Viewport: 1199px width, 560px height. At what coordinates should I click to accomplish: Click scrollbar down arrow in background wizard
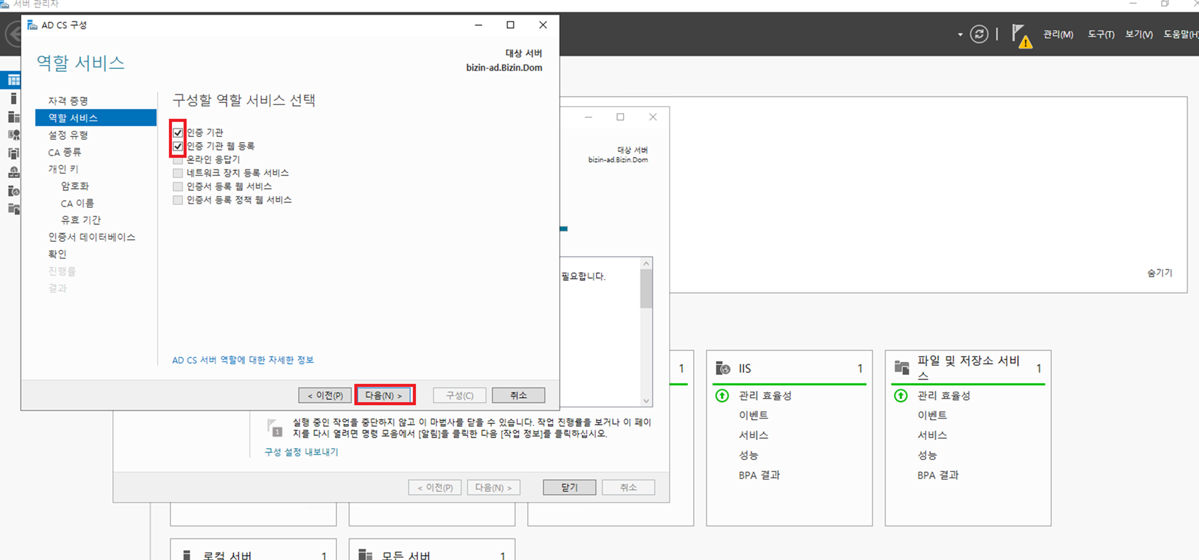(646, 401)
